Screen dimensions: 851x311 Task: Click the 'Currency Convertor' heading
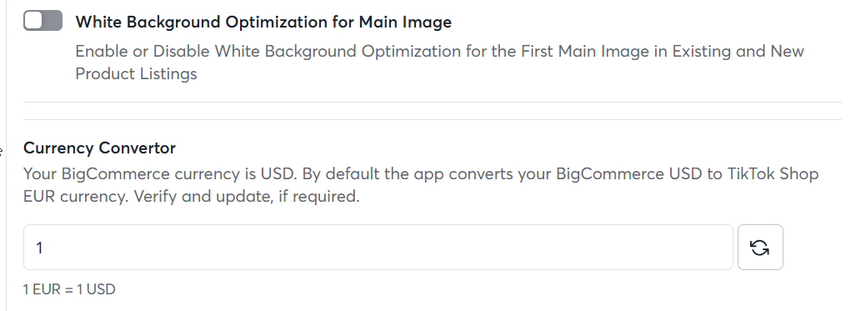pyautogui.click(x=99, y=148)
